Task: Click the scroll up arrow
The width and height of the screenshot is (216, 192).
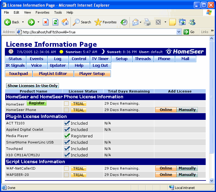Action: (x=211, y=38)
